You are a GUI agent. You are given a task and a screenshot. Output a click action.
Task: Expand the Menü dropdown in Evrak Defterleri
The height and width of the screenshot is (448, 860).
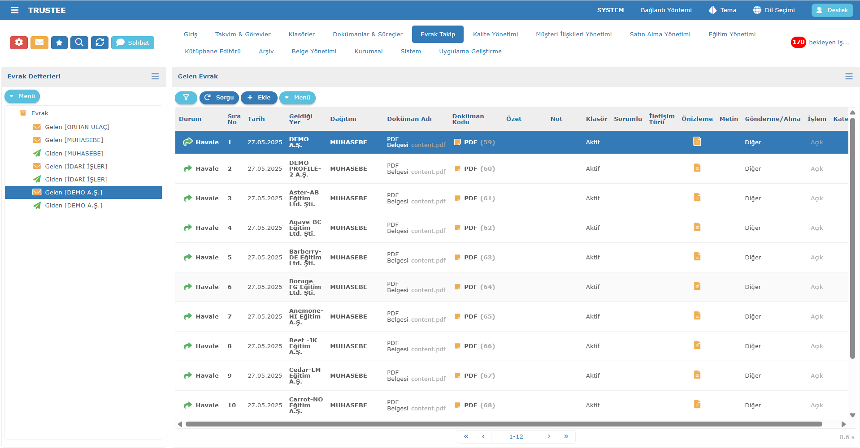point(22,96)
